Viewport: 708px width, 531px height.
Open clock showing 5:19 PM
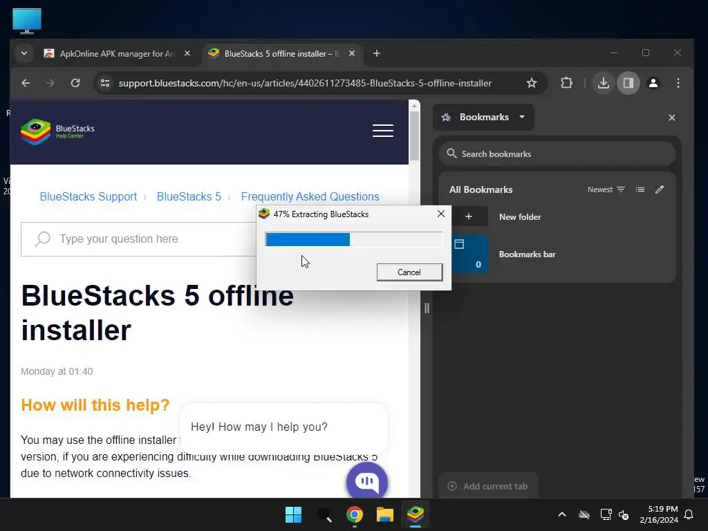coord(659,514)
